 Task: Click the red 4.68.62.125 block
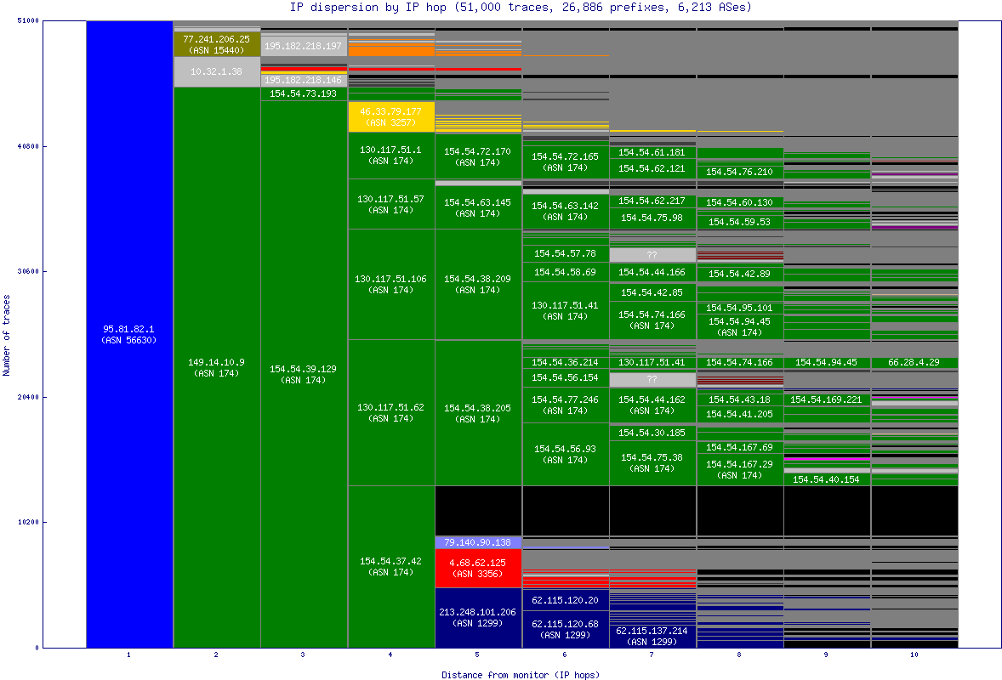(x=478, y=568)
